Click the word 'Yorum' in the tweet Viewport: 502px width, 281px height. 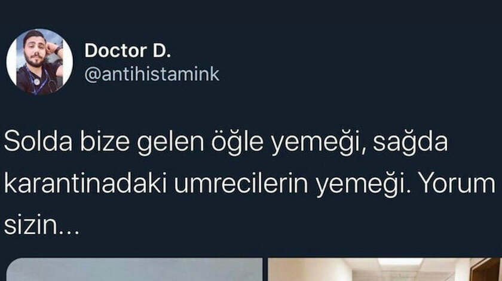(x=457, y=184)
